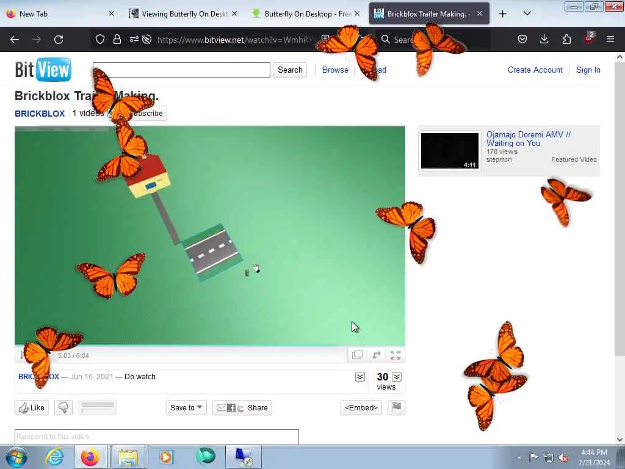Open the teal globe app in taskbar

(x=205, y=457)
